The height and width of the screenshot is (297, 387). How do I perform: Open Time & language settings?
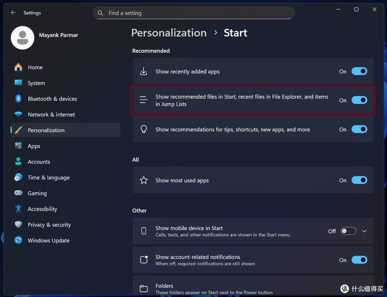66,178
